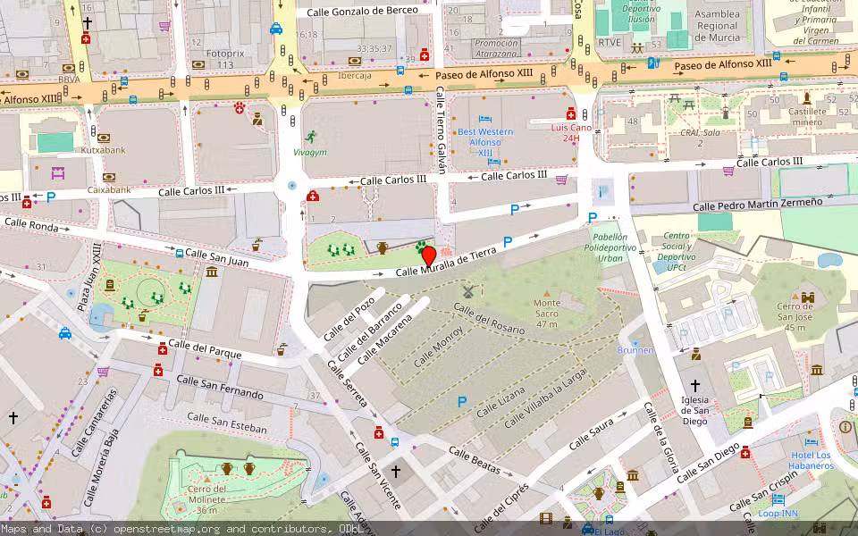This screenshot has width=858, height=536.
Task: Click the purple marketplace arch icon below Kutxabank
Action: coord(57,173)
